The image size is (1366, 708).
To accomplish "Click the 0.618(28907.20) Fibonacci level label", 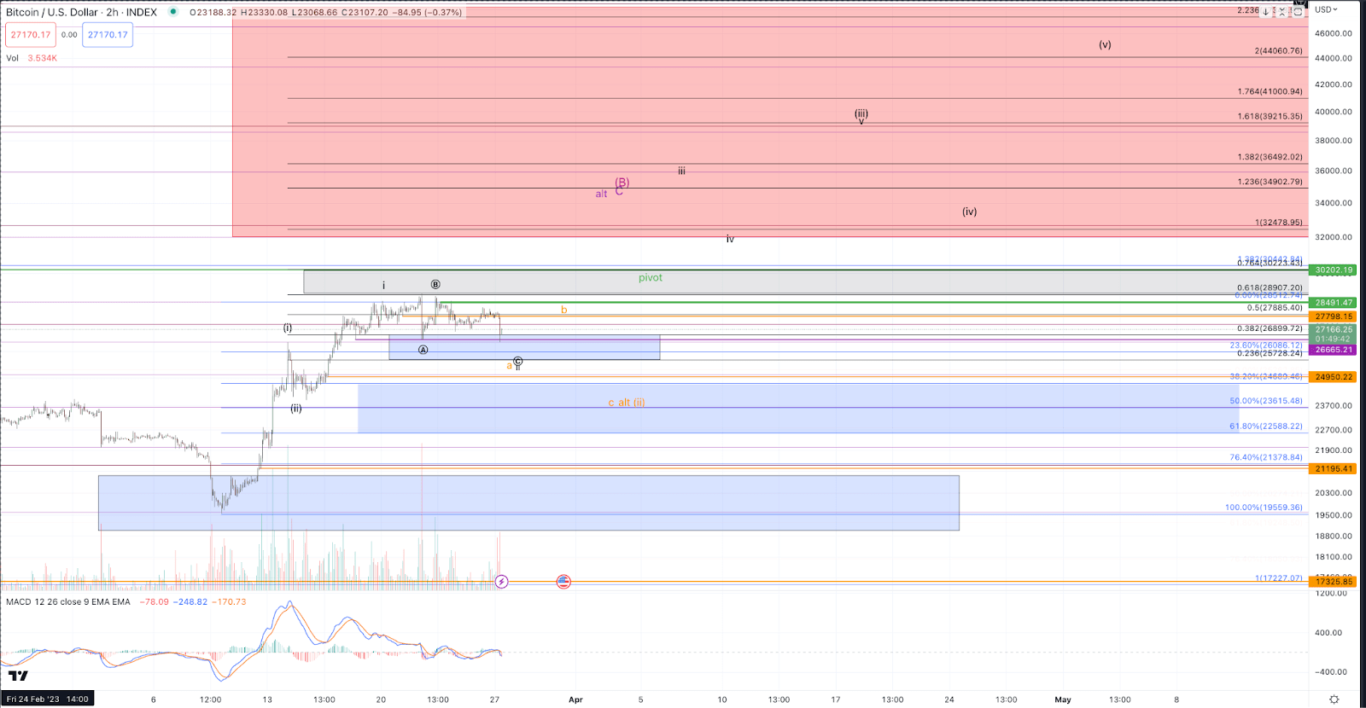I will (x=1270, y=288).
